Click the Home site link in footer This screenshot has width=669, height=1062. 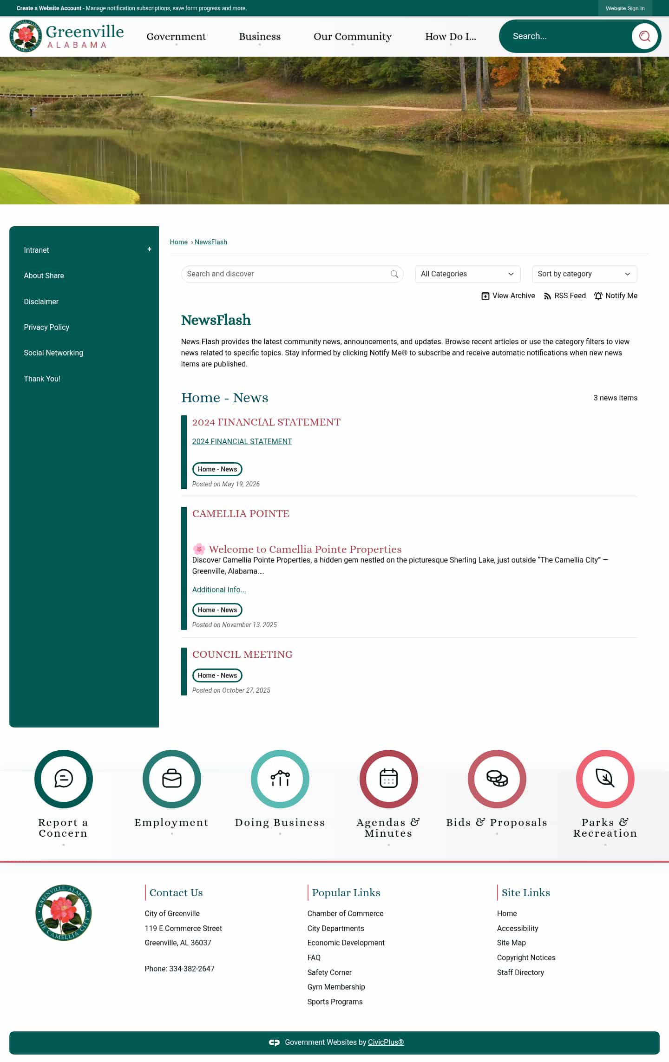[507, 913]
